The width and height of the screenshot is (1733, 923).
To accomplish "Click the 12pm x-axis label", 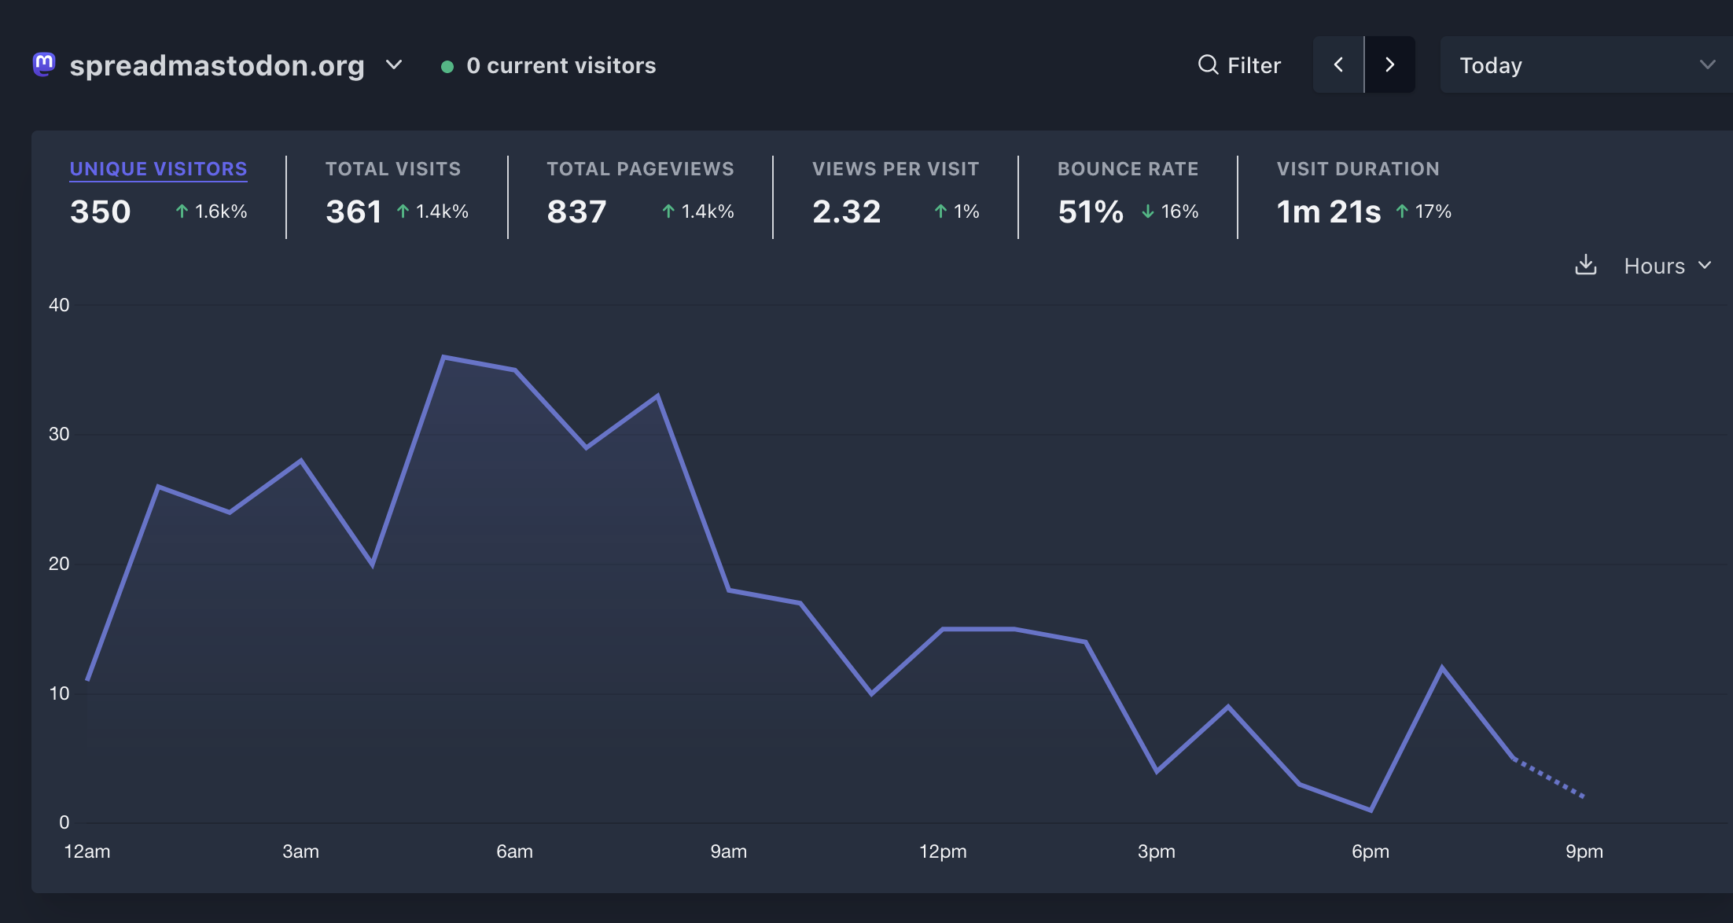I will [943, 851].
